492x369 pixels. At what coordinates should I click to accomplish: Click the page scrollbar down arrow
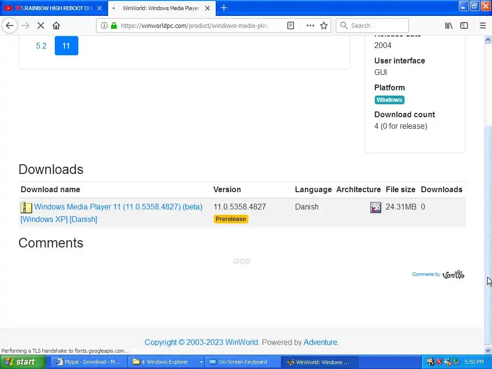488,350
